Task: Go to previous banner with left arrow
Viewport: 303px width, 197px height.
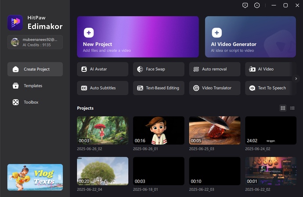Action: (11, 177)
